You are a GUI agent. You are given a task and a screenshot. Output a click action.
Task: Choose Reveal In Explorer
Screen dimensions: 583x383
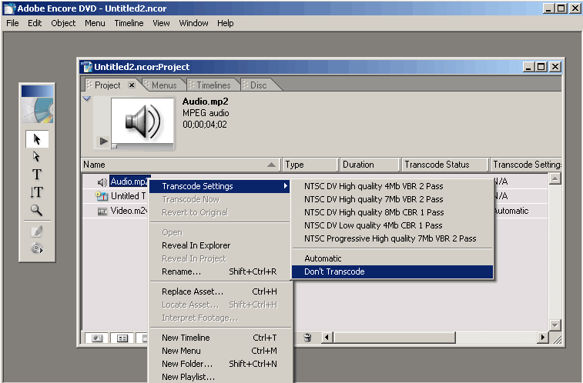click(219, 245)
